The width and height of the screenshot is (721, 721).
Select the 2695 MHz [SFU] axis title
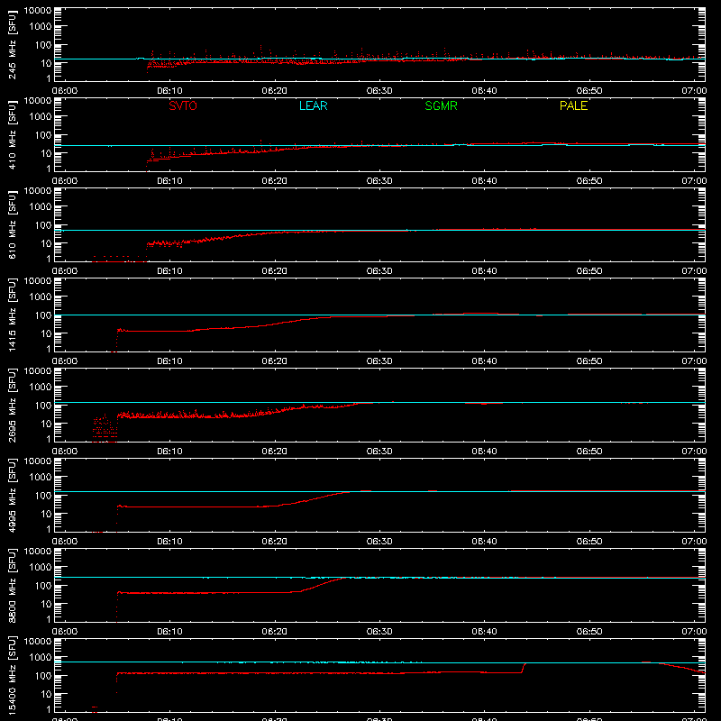pyautogui.click(x=13, y=406)
